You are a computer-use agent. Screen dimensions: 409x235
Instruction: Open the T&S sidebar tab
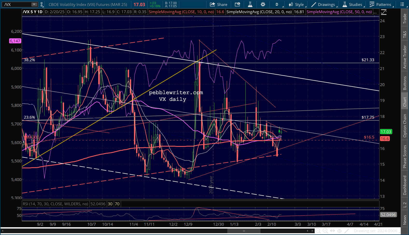[405, 34]
